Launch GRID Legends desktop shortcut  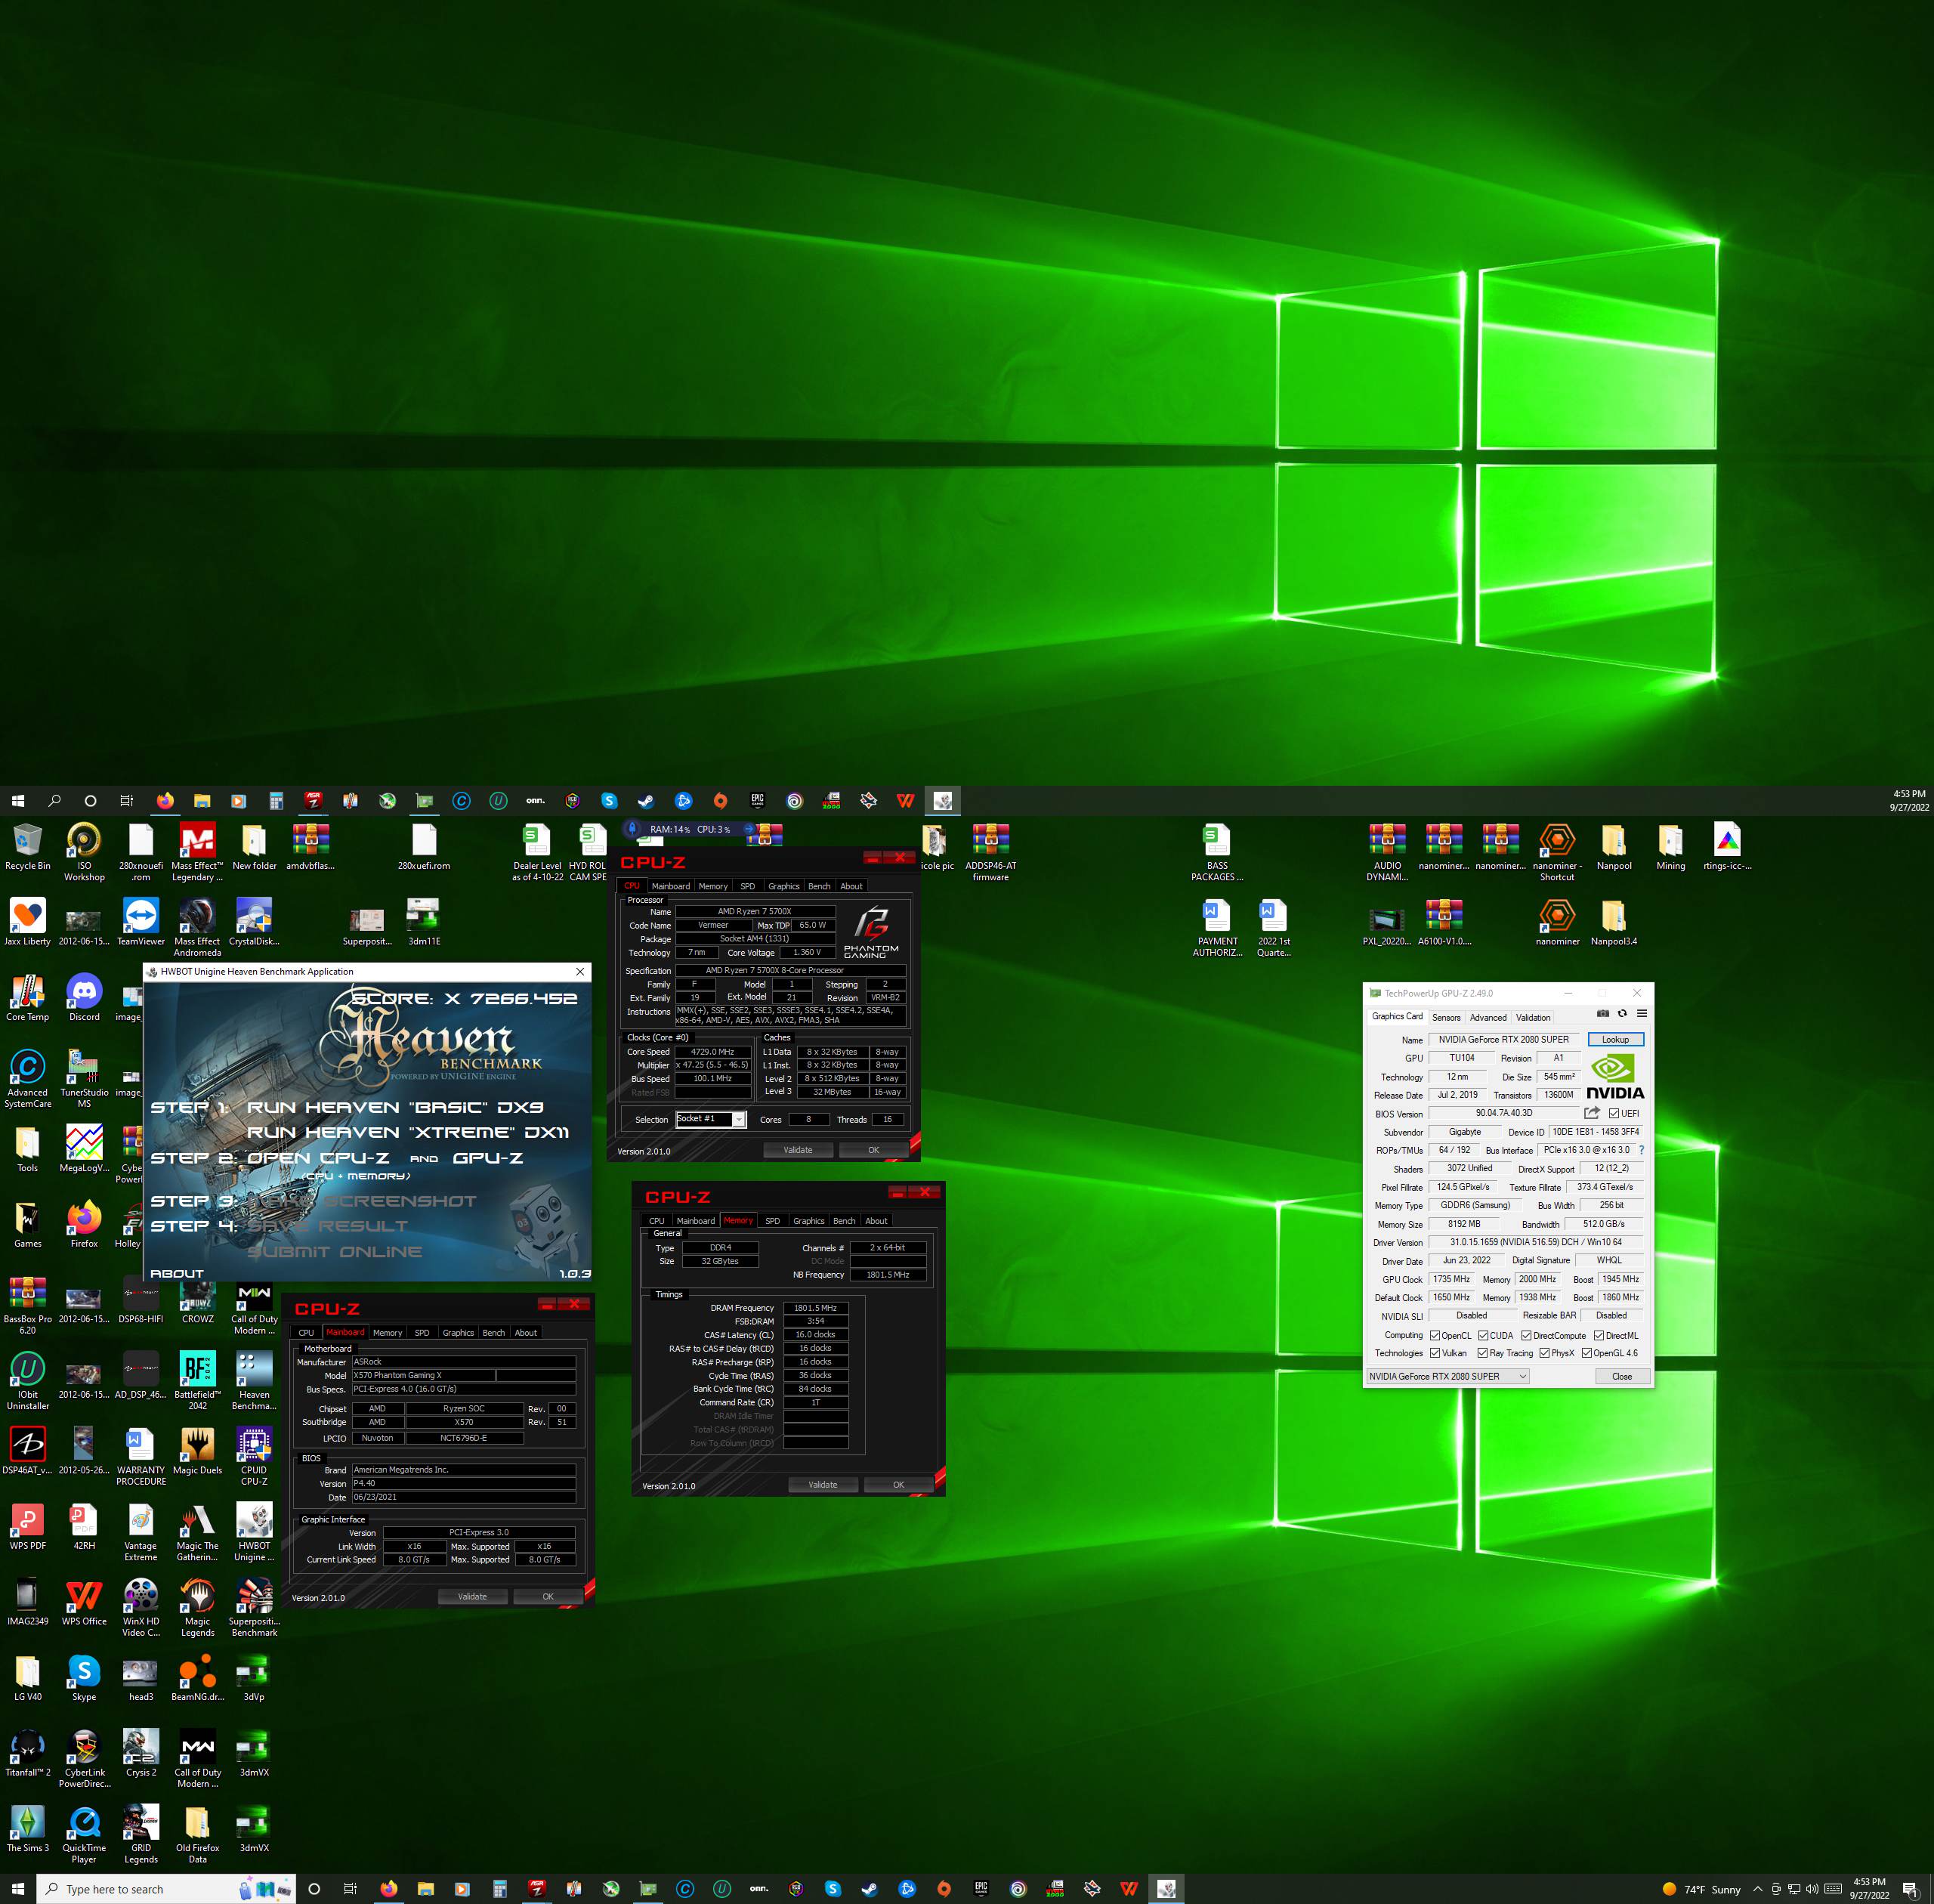click(x=141, y=1834)
